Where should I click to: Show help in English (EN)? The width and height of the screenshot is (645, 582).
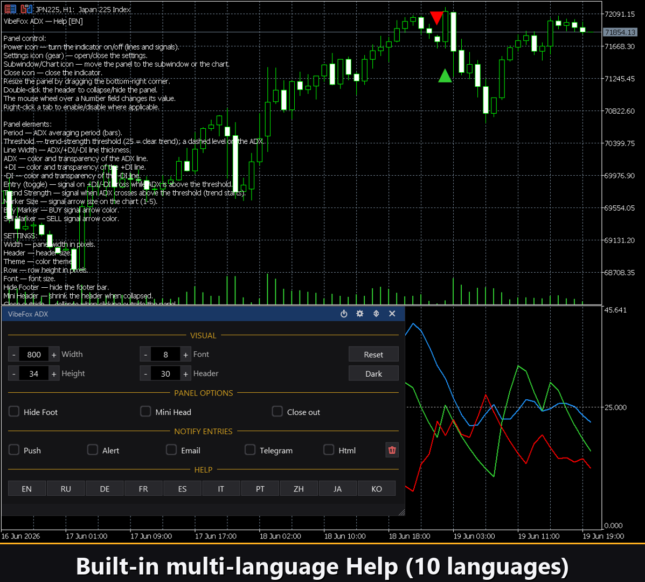tap(27, 489)
